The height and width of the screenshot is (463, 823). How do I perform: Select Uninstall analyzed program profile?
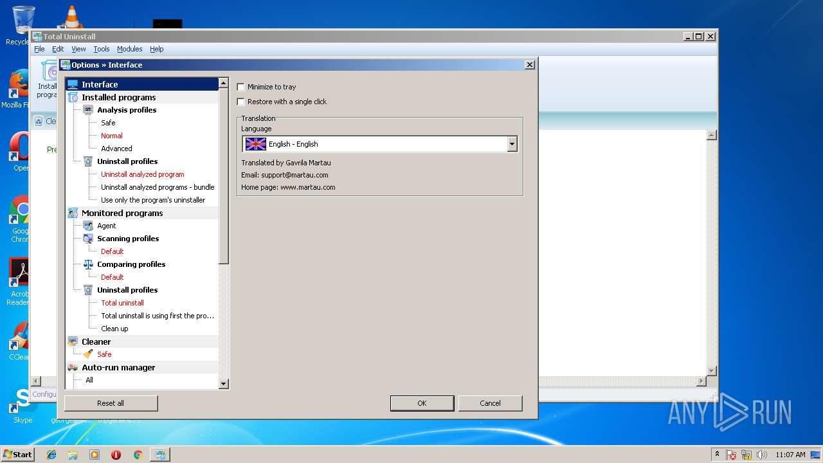coord(142,174)
